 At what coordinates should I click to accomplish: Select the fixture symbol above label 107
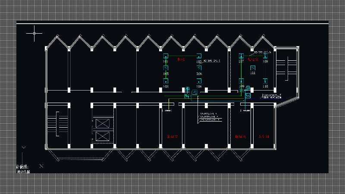pyautogui.click(x=241, y=56)
